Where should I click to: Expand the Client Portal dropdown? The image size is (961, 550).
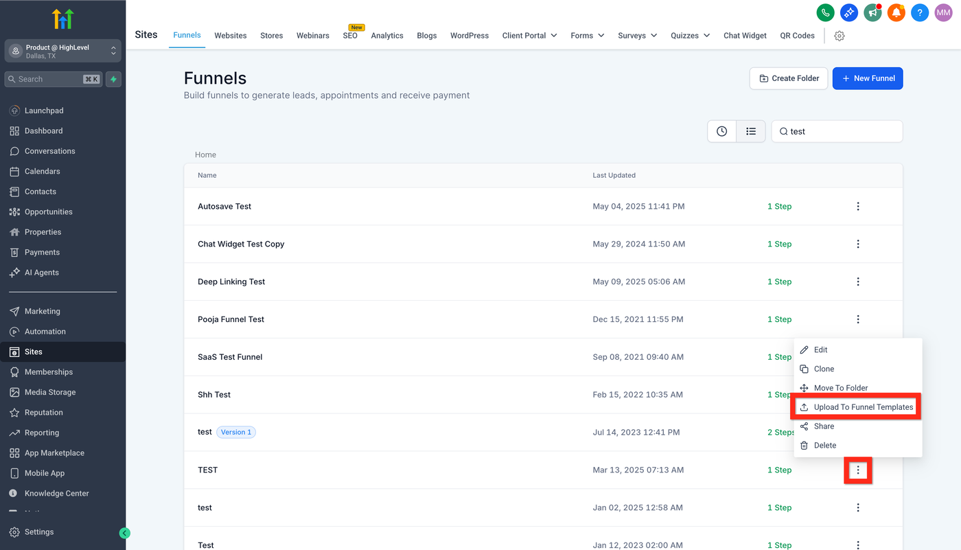pyautogui.click(x=529, y=36)
